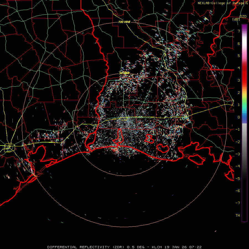The image size is (249, 249).
Task: Select the -4 tick on color scale
Action: 238,166
